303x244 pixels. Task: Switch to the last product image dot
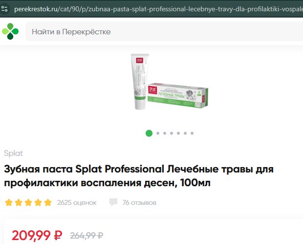pos(192,133)
